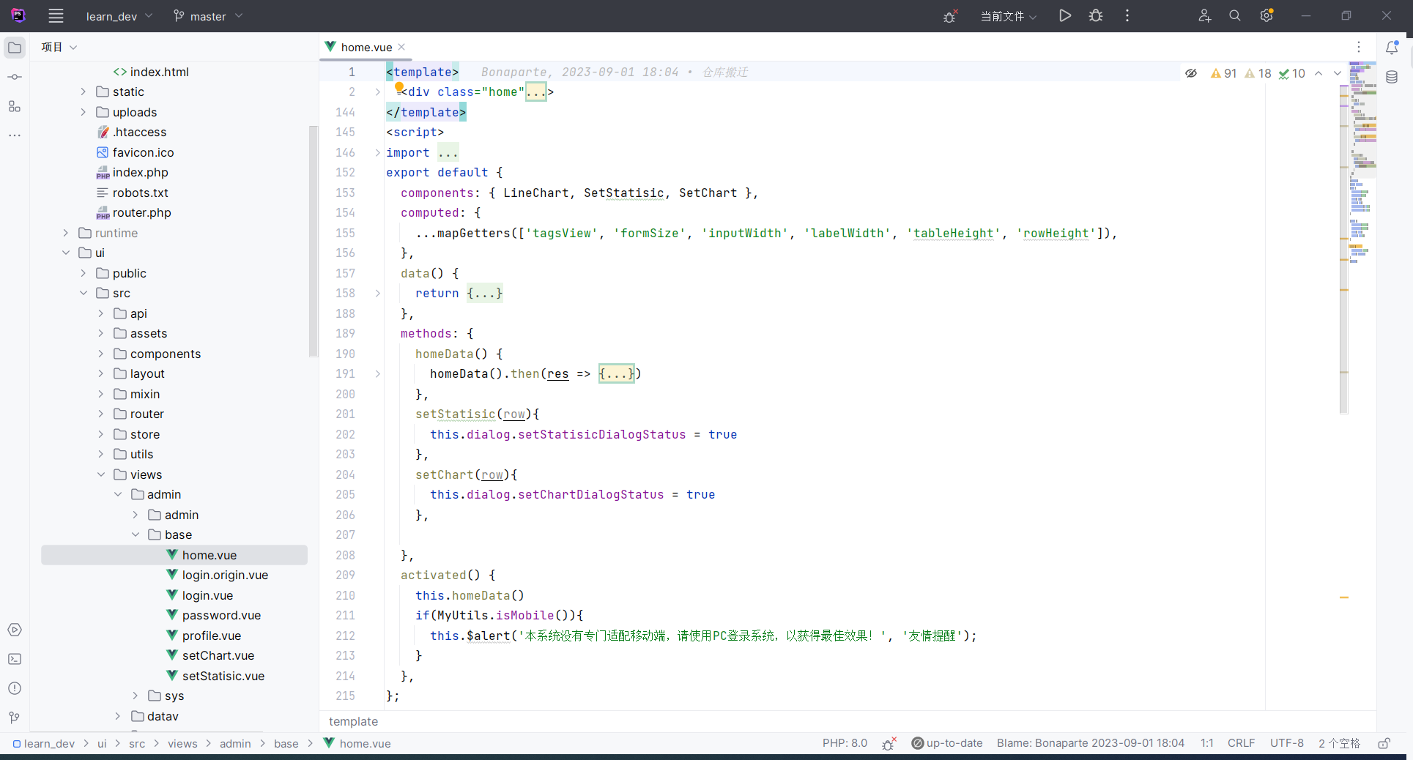Click the UTF-8 encoding selector
Screen dimensions: 1413x760
pyautogui.click(x=1286, y=743)
